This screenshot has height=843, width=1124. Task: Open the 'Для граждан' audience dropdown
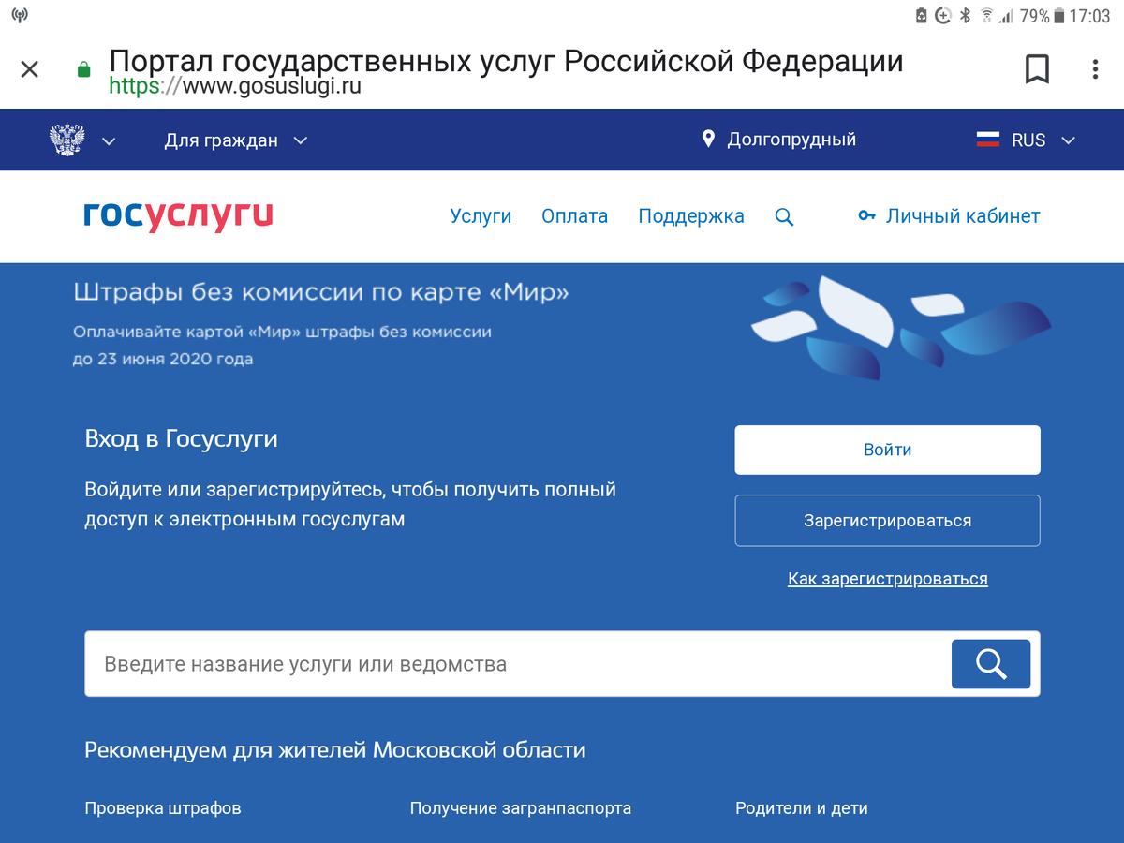(236, 140)
